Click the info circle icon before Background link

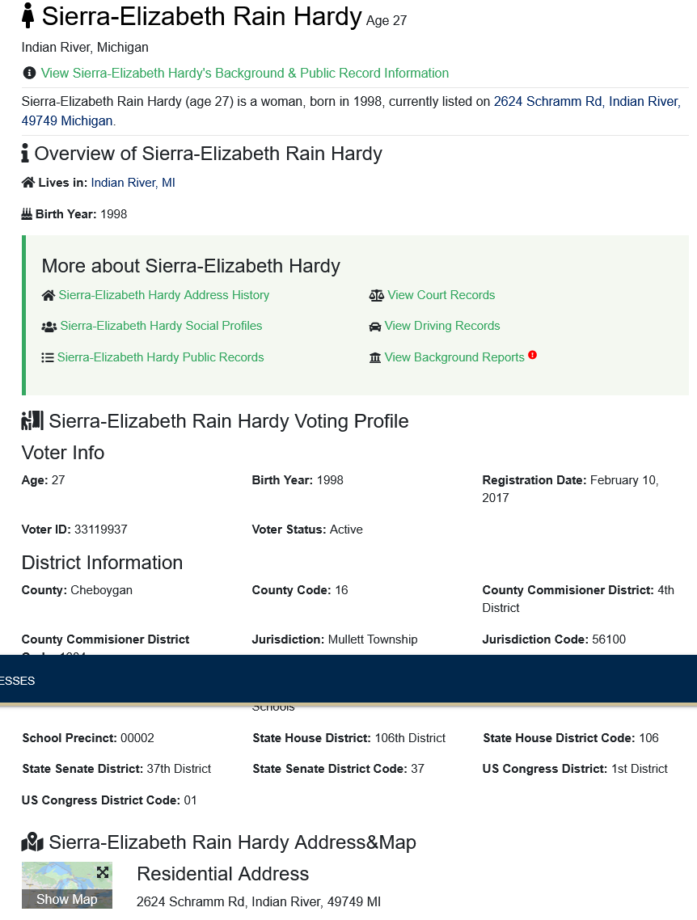point(29,73)
